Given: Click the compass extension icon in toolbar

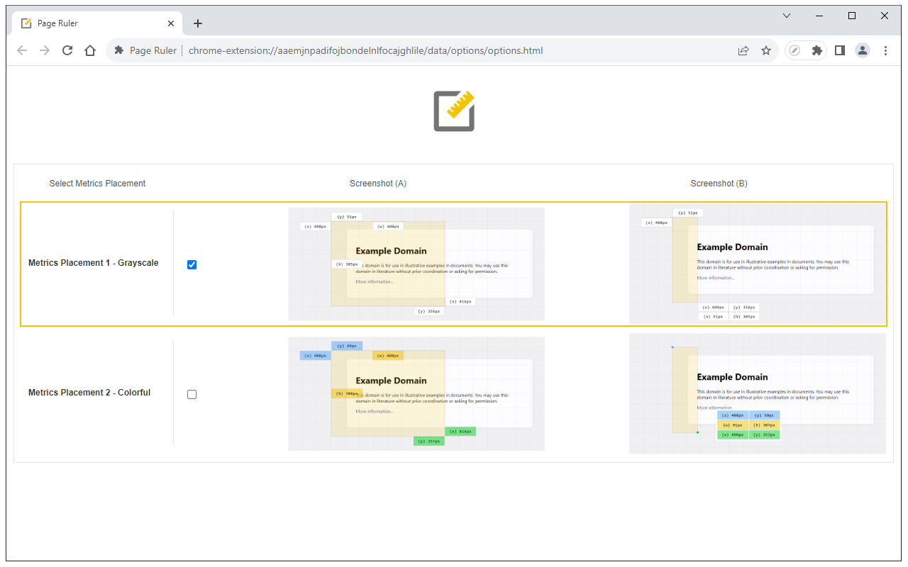Looking at the screenshot, I should [x=795, y=50].
